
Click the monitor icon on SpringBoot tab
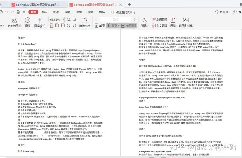pyautogui.click(x=116, y=5)
